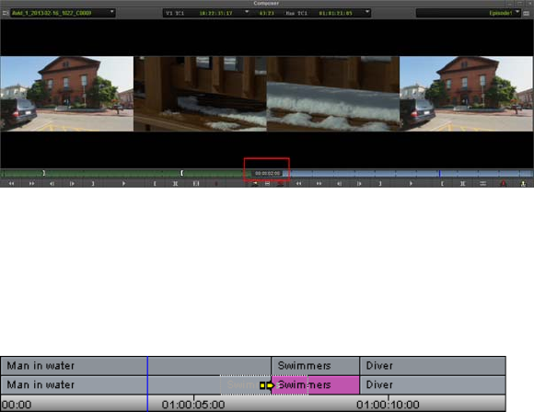Step back one frame in record monitor
The height and width of the screenshot is (412, 534).
[339, 184]
